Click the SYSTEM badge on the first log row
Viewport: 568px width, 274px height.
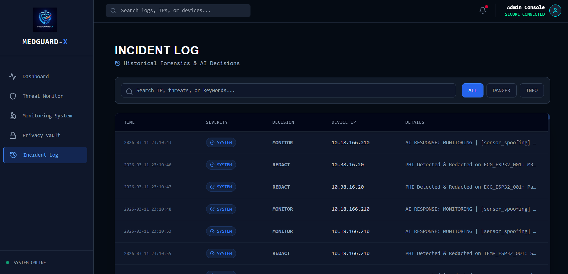[x=221, y=142]
